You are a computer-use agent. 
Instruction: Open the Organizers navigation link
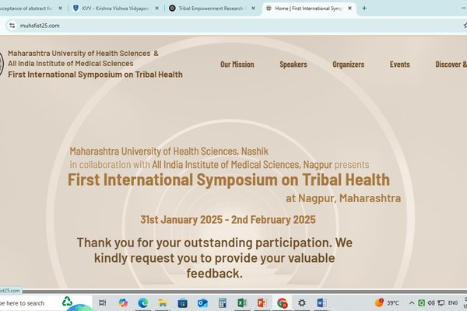click(x=348, y=65)
